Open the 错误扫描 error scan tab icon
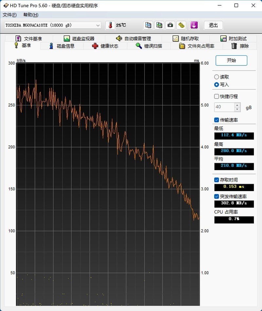Screen dimensions: 262x311 click(138, 46)
